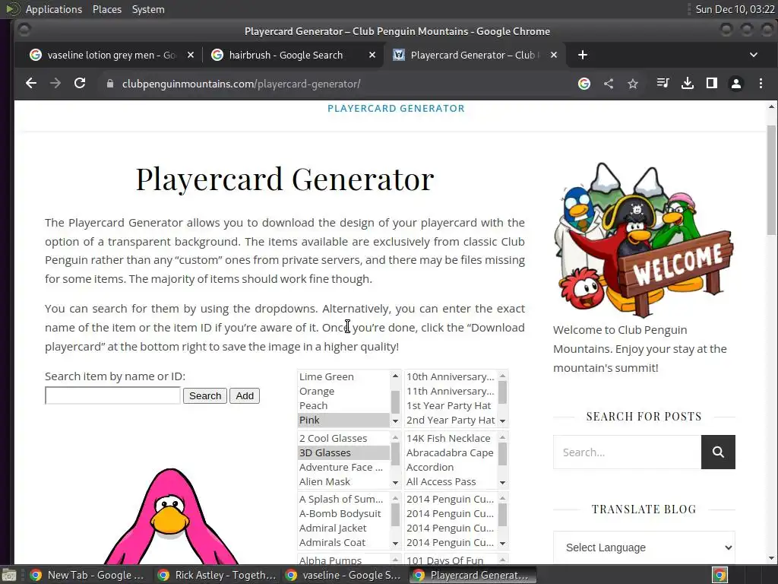
Task: Click the item name or ID field
Action: pos(112,395)
